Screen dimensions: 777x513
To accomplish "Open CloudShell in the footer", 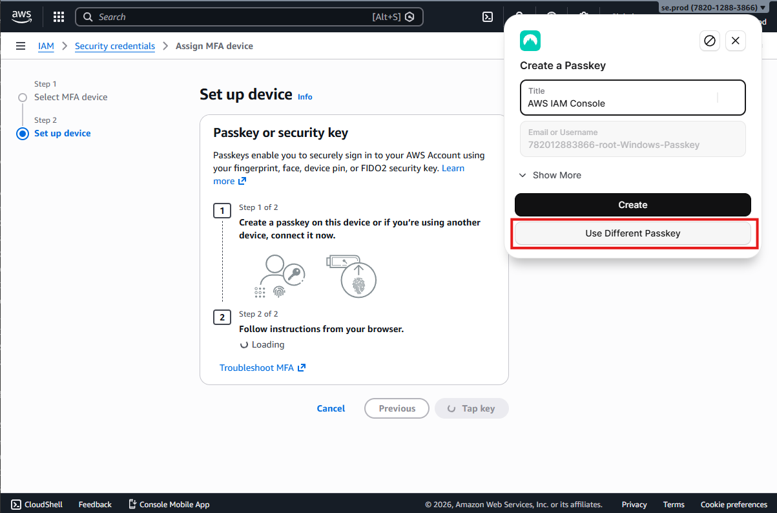I will [x=37, y=504].
